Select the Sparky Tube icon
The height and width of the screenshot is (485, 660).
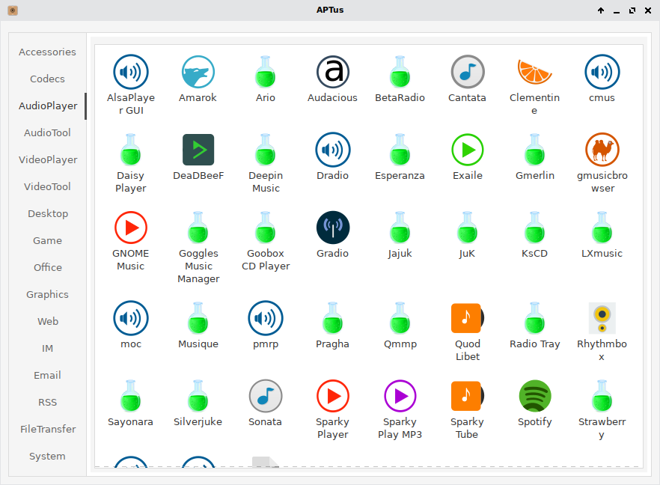coord(467,396)
